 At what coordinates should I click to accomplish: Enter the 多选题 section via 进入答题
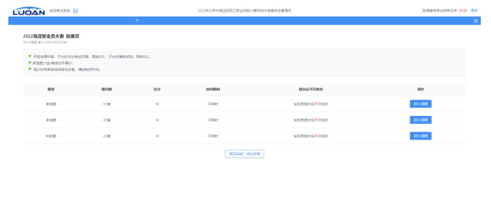(420, 120)
